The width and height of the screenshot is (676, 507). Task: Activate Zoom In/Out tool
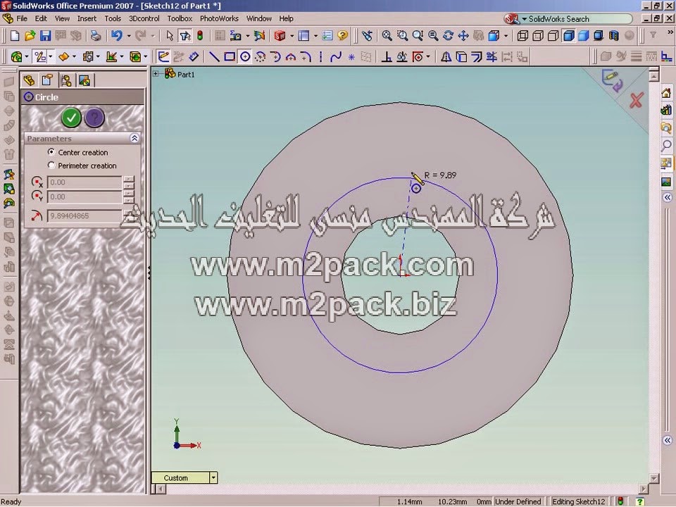pos(418,36)
